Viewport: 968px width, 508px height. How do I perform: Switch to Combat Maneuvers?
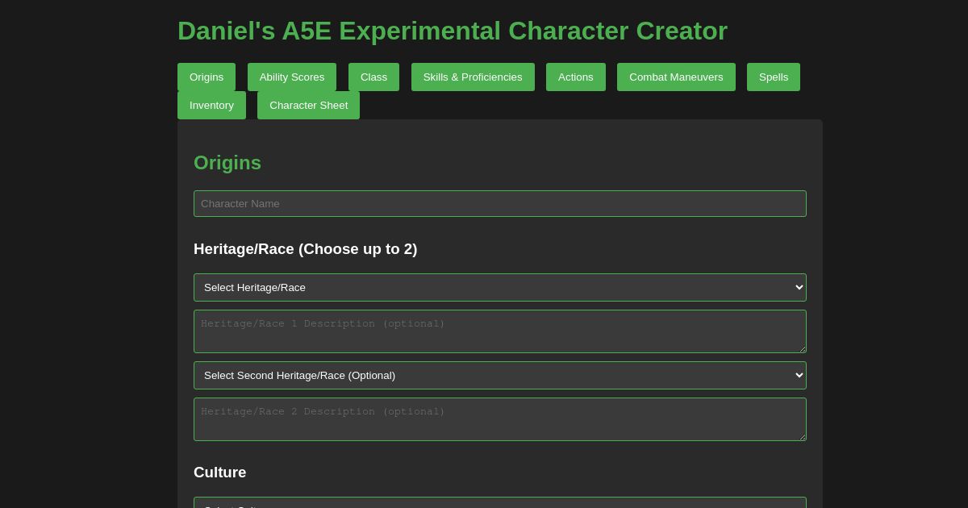tap(676, 77)
